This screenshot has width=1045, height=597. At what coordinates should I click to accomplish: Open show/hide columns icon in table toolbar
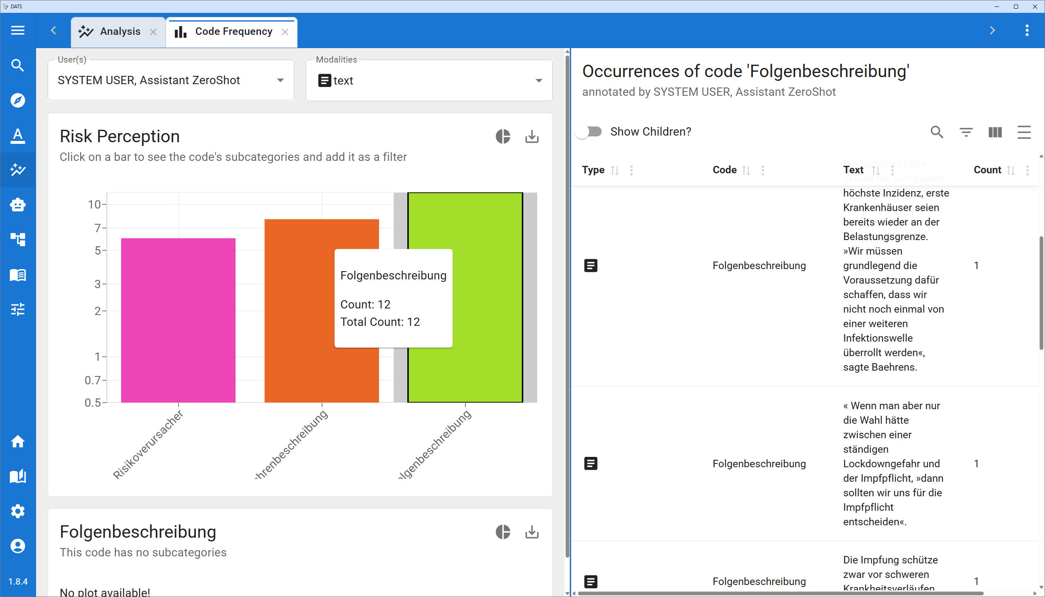pos(995,132)
